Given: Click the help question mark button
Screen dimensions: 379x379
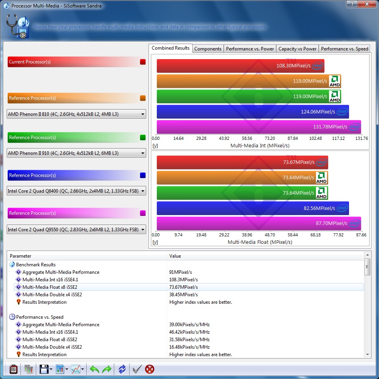Looking at the screenshot, I should (x=352, y=4).
